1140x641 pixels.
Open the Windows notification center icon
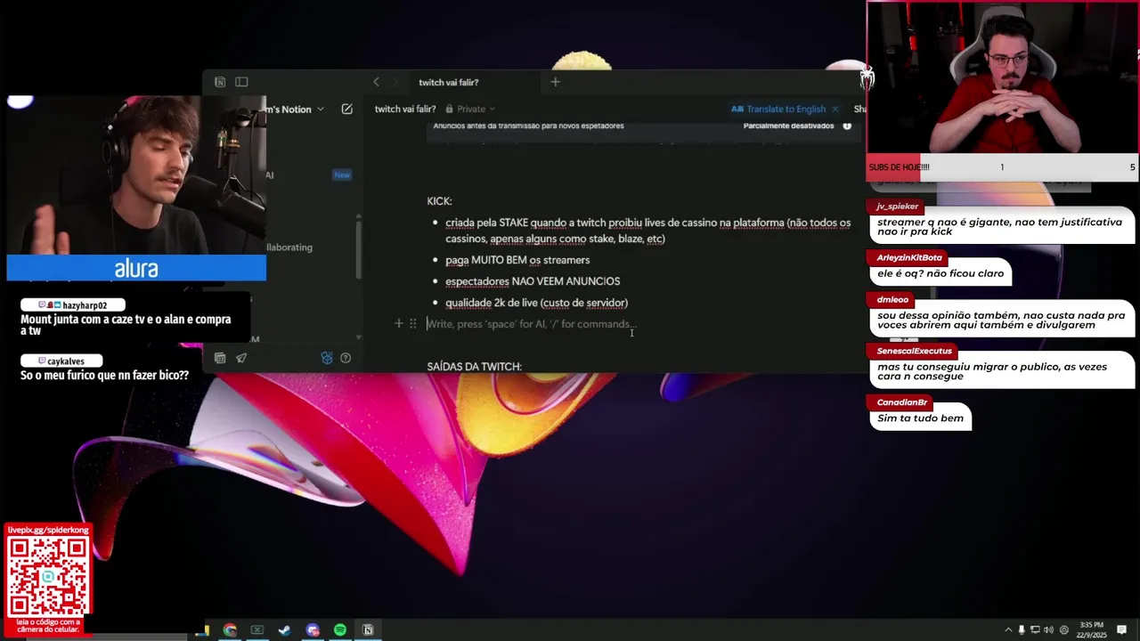click(1121, 630)
